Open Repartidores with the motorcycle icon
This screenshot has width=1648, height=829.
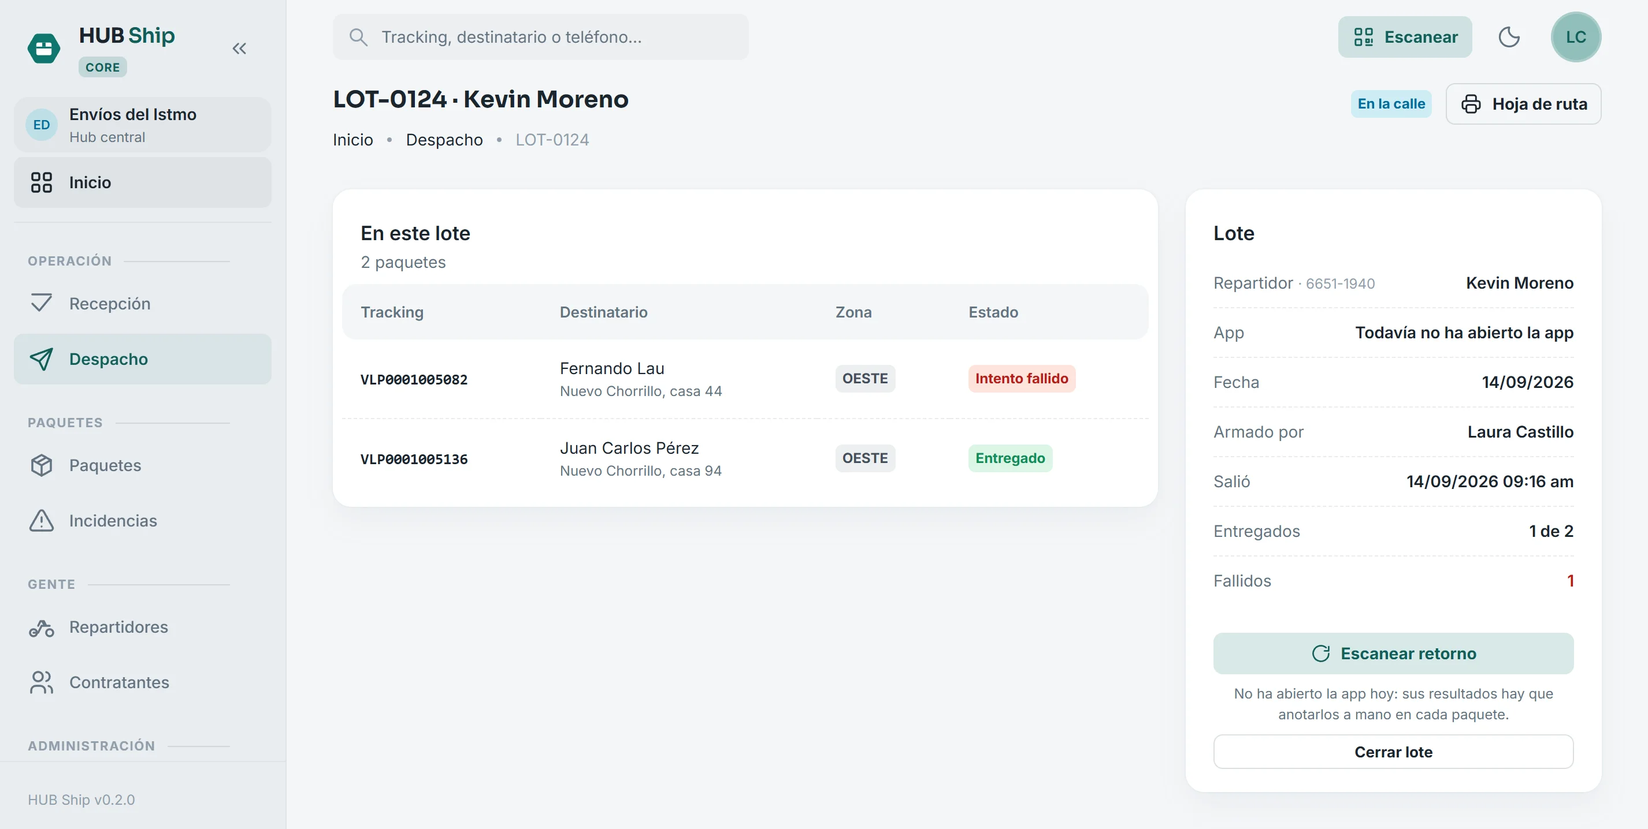[x=143, y=627]
